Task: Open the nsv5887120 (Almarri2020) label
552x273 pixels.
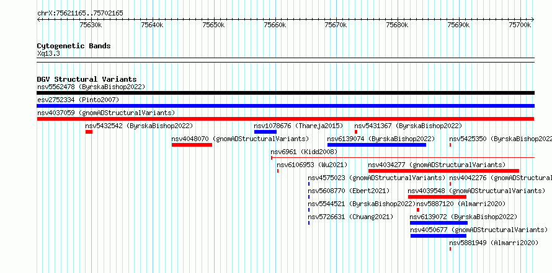Action: [x=461, y=204]
